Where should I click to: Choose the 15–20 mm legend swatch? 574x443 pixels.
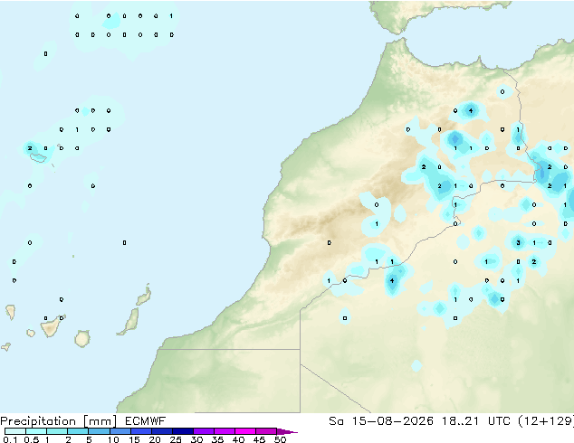[140, 431]
